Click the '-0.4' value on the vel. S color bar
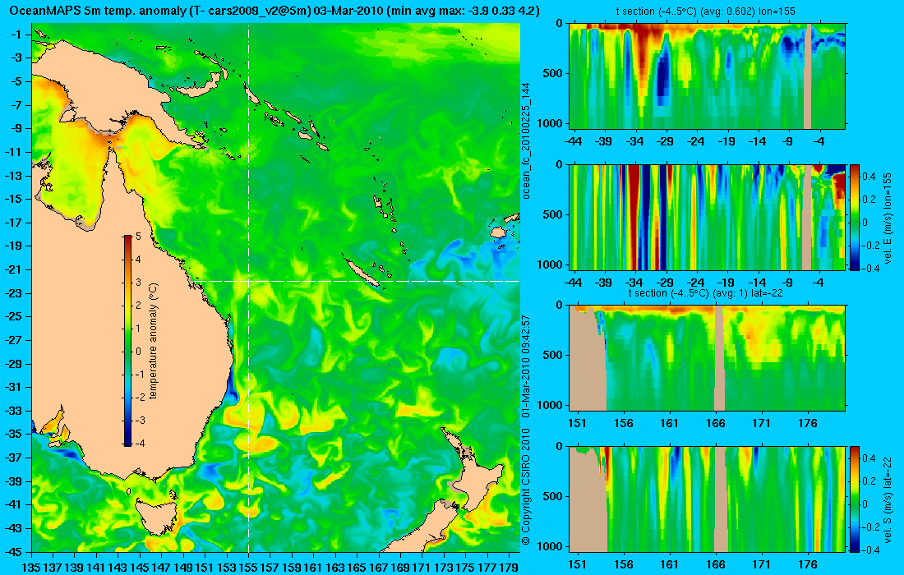The width and height of the screenshot is (904, 575). pos(870,549)
